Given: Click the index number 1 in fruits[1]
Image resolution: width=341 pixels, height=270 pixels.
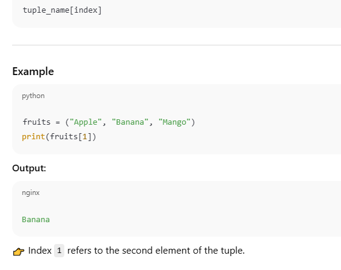Looking at the screenshot, I should click(85, 137).
